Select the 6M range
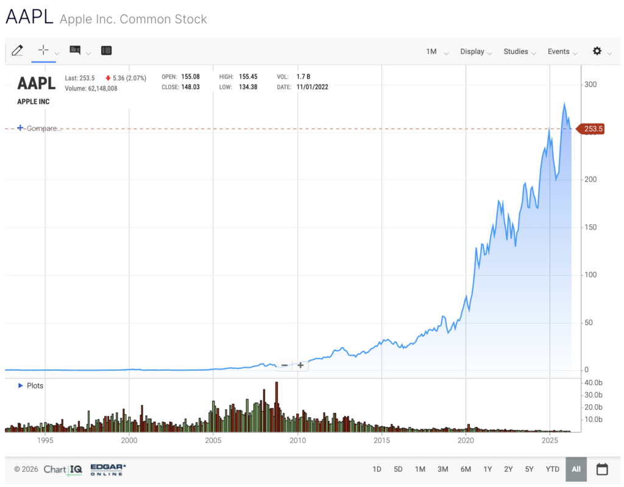The height and width of the screenshot is (487, 624). tap(466, 469)
